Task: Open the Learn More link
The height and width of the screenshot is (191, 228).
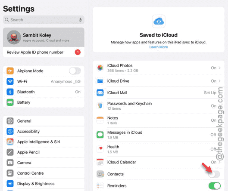Action: [x=159, y=47]
